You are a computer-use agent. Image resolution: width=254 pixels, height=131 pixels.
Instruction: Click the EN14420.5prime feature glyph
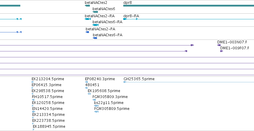point(34,112)
